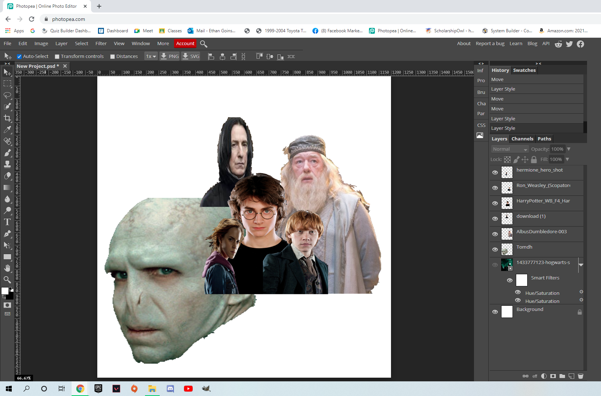Hide the Ron_Weasley layer
This screenshot has width=601, height=396.
click(x=495, y=188)
